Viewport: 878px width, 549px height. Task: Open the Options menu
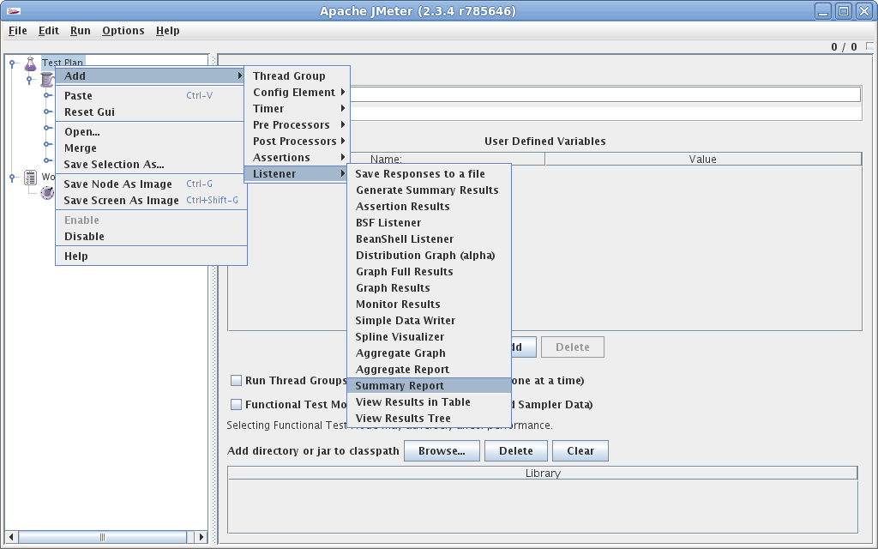pyautogui.click(x=123, y=31)
